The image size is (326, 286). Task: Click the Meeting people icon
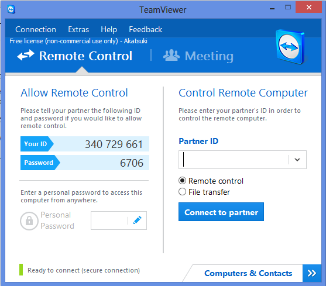pos(171,55)
